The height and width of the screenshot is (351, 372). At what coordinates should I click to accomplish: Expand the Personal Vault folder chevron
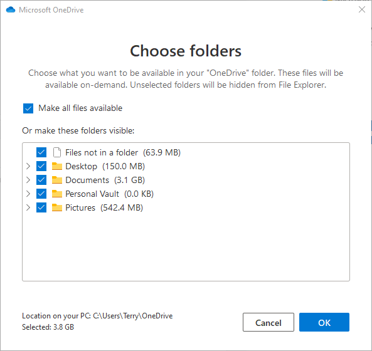pyautogui.click(x=28, y=194)
